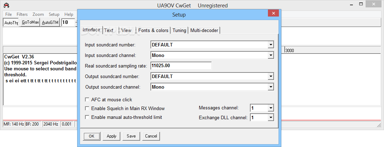This screenshot has width=384, height=147.
Task: Expand the Output soundcard number dropdown
Action: point(270,76)
